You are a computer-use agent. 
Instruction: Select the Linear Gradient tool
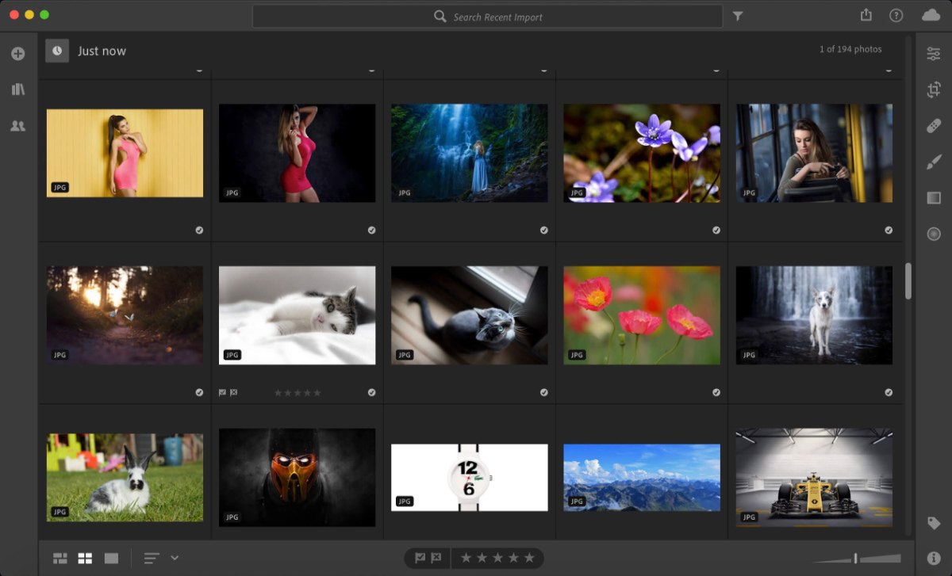pos(934,198)
